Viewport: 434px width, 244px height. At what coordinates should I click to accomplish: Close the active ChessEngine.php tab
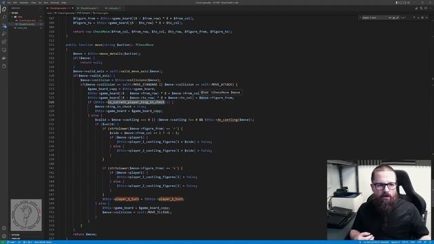click(73, 8)
